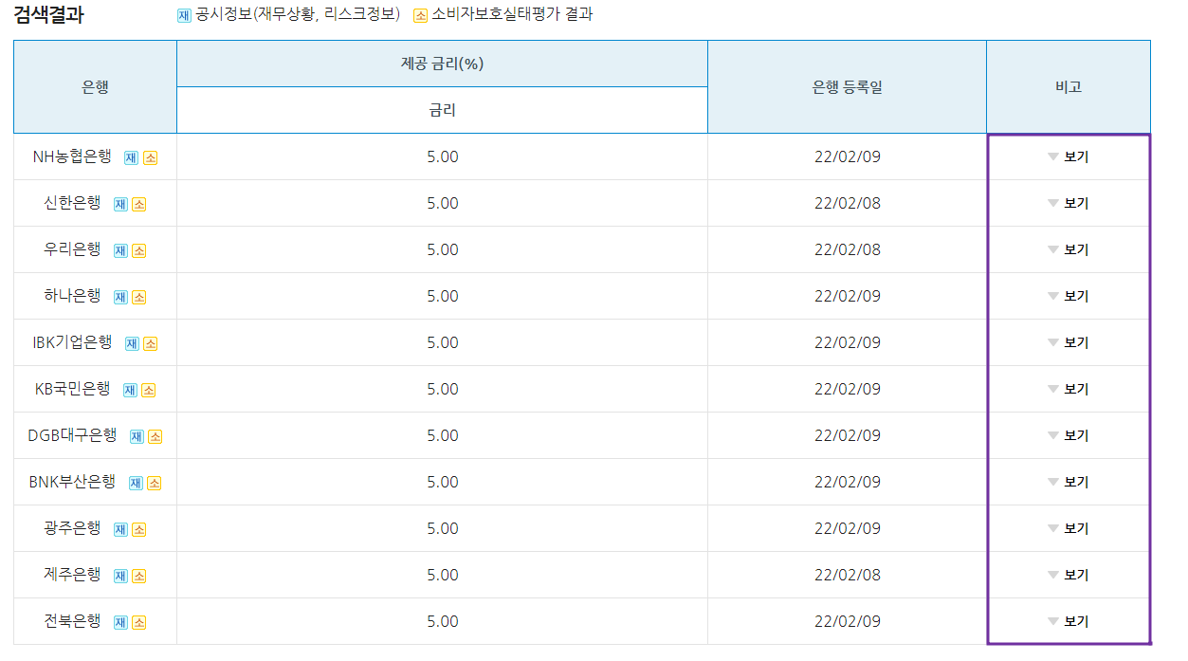
Task: Select the 전북은행 bank name
Action: pyautogui.click(x=72, y=621)
